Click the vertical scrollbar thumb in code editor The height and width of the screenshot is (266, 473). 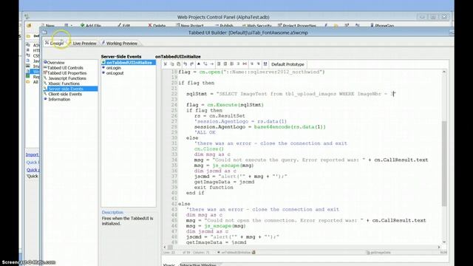pos(444,163)
